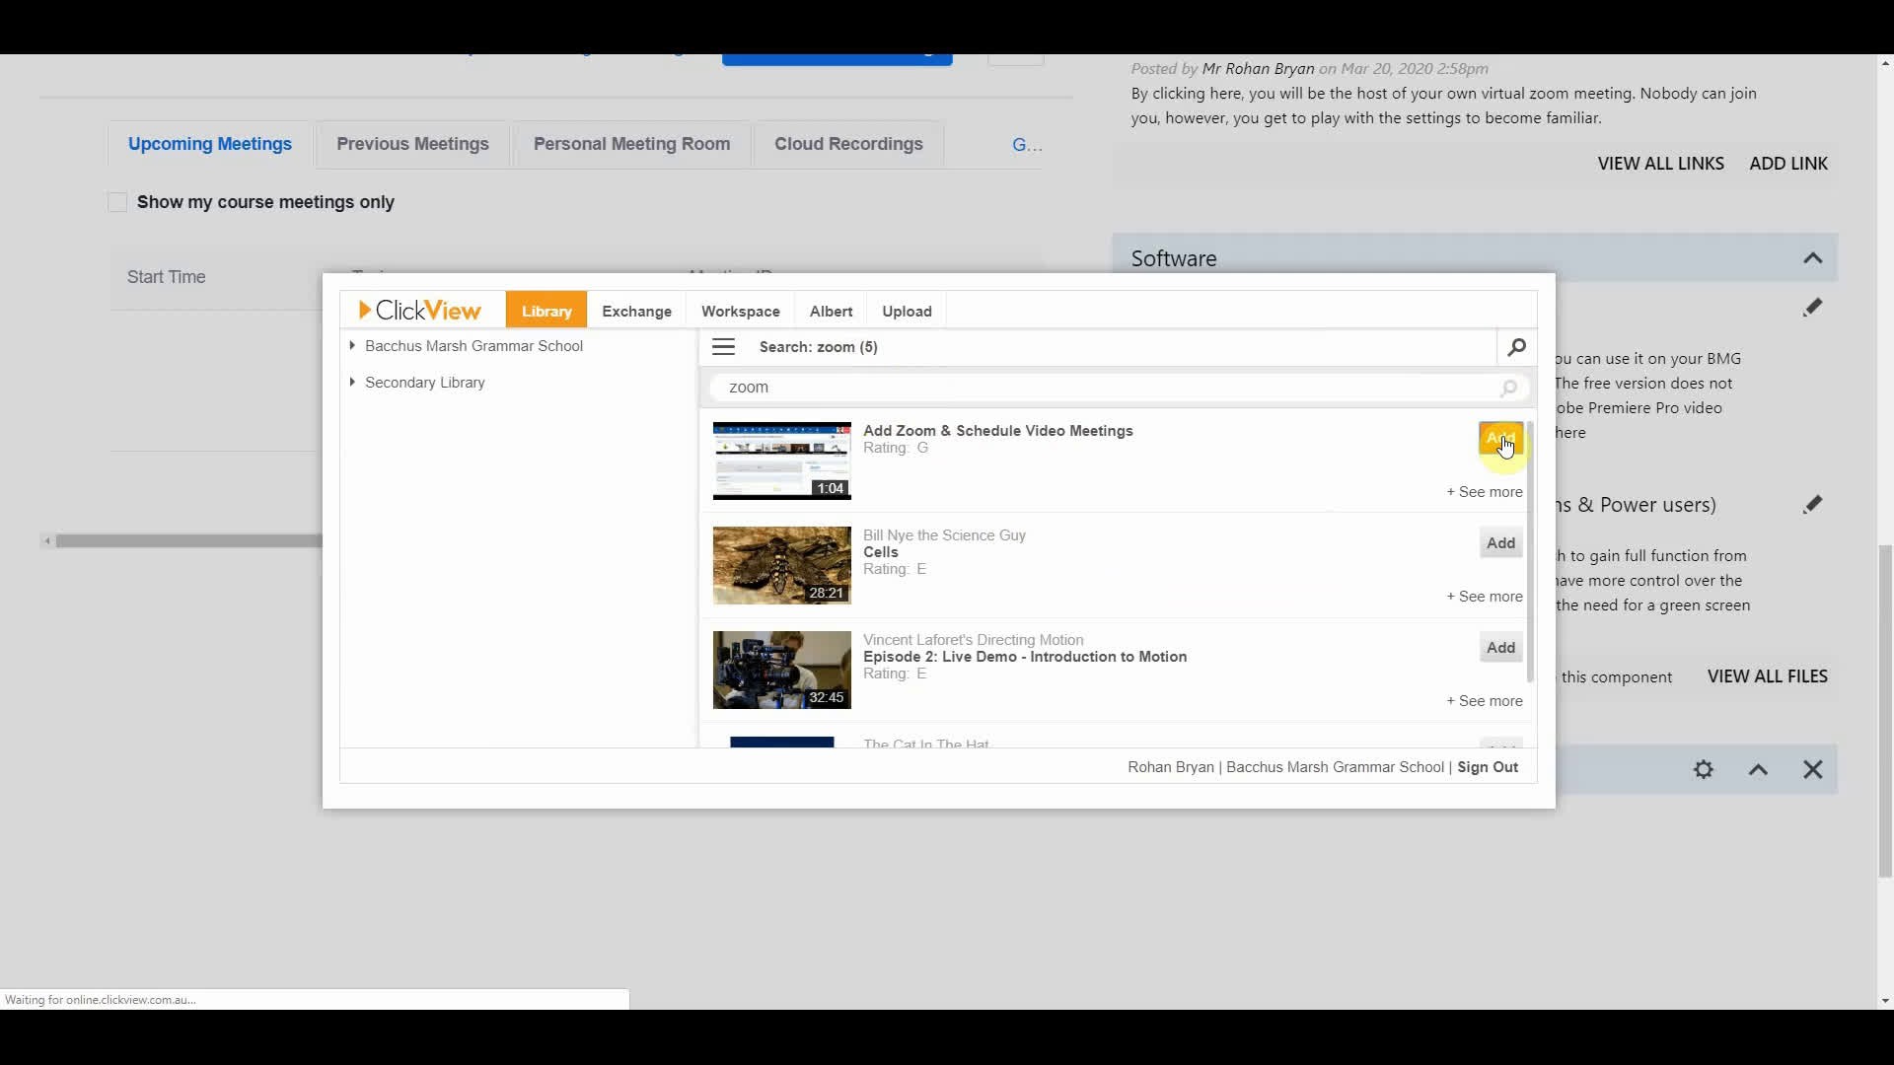The width and height of the screenshot is (1894, 1065).
Task: Tick Show my course meetings only
Action: [117, 202]
